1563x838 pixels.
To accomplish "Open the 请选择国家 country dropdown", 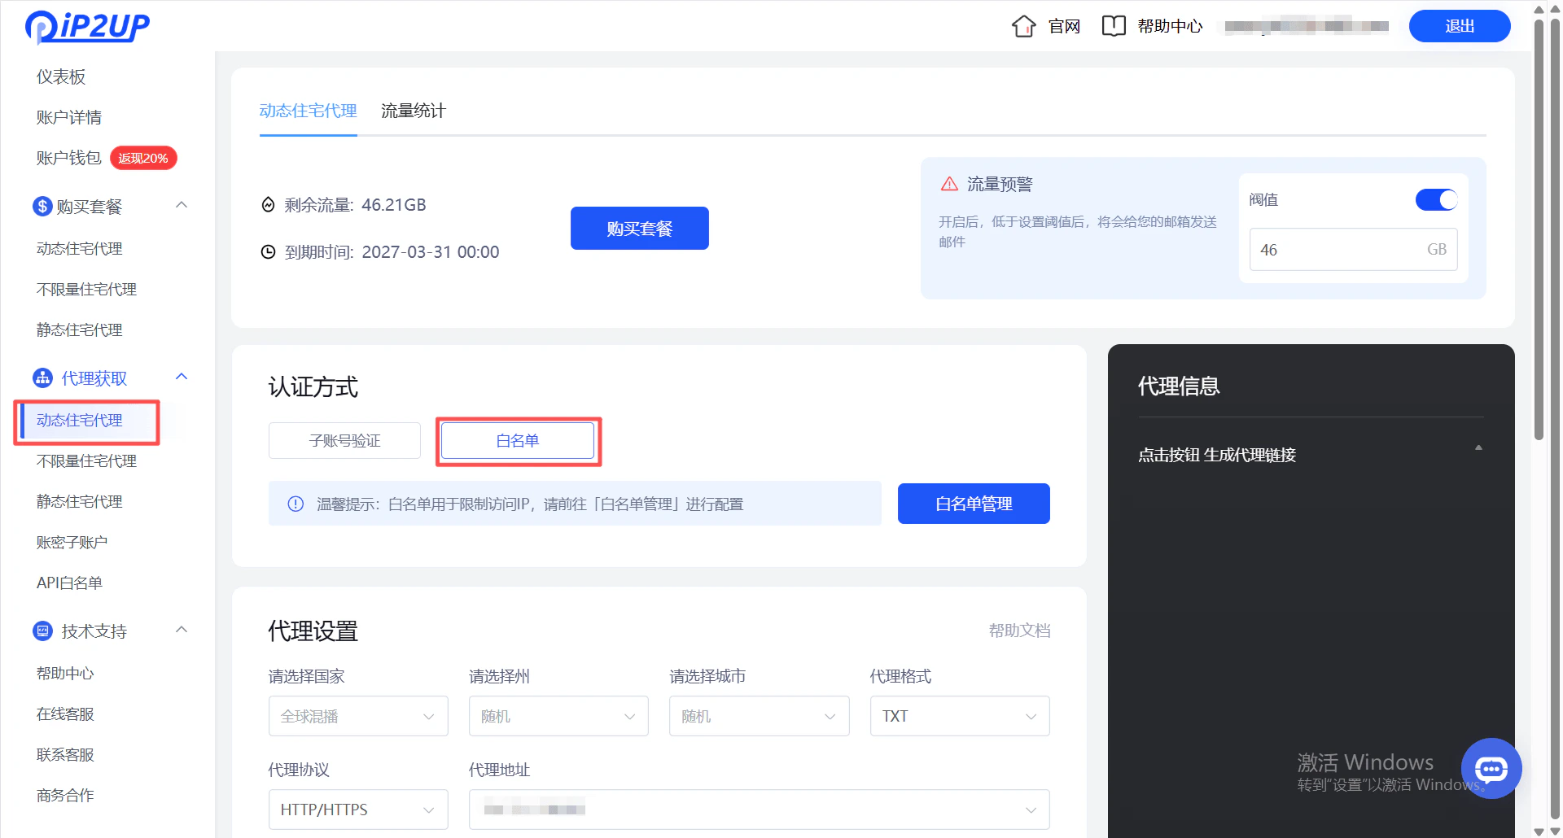I will point(357,716).
